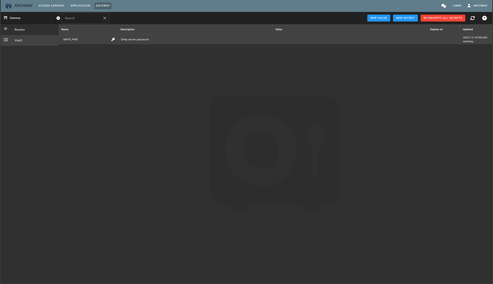The image size is (493, 284).
Task: Open Application menu
Action: point(80,6)
